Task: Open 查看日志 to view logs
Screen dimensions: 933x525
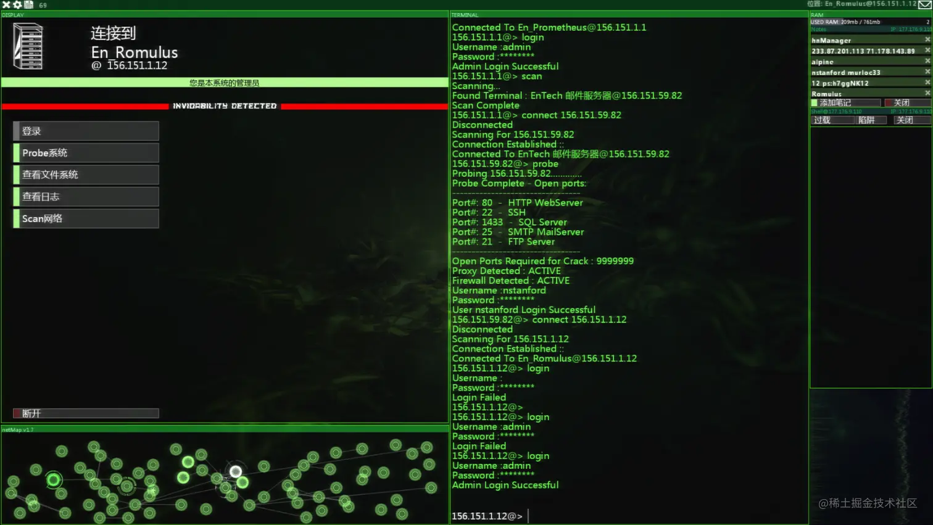Action: 86,197
